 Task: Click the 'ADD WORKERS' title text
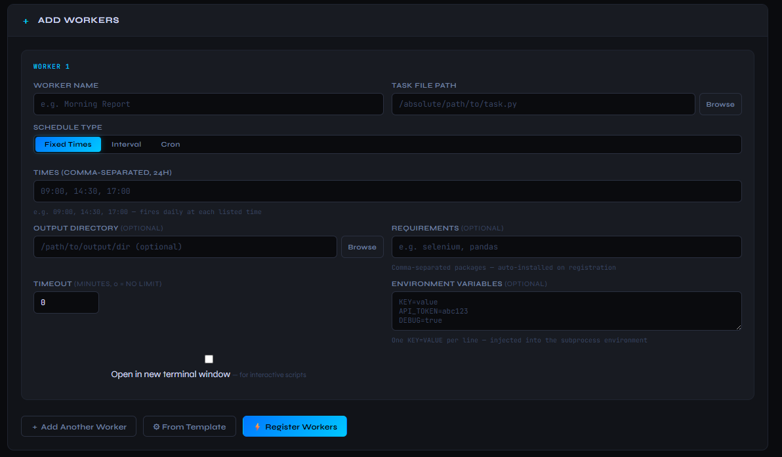(x=78, y=20)
